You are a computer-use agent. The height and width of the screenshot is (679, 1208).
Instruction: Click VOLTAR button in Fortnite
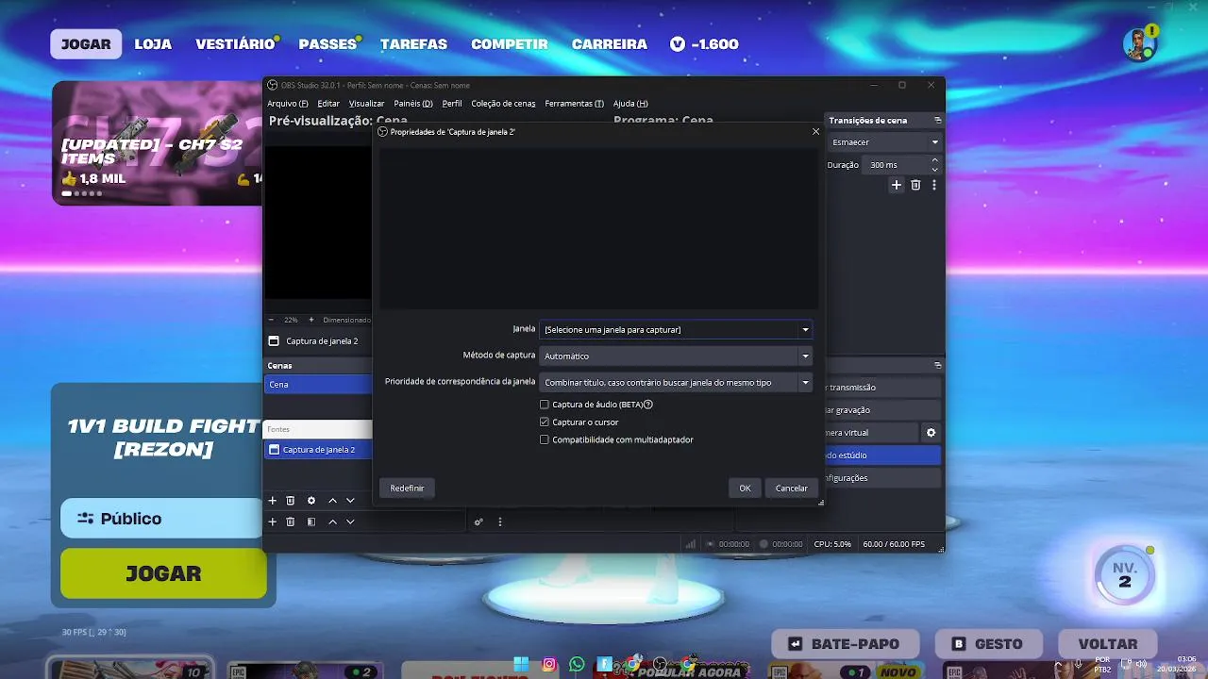click(x=1108, y=644)
